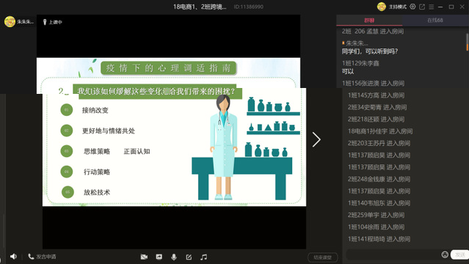Select 2班259单宇 进入房间 entry

point(376,215)
